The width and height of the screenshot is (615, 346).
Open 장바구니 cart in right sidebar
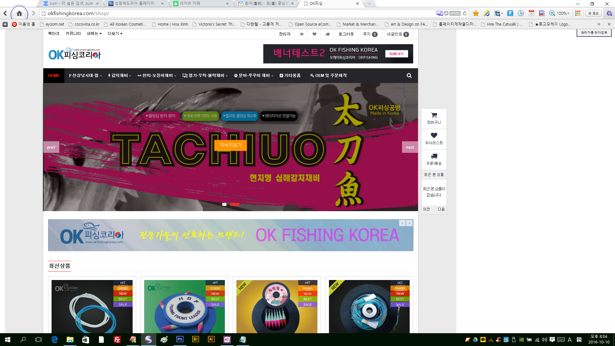pos(434,118)
